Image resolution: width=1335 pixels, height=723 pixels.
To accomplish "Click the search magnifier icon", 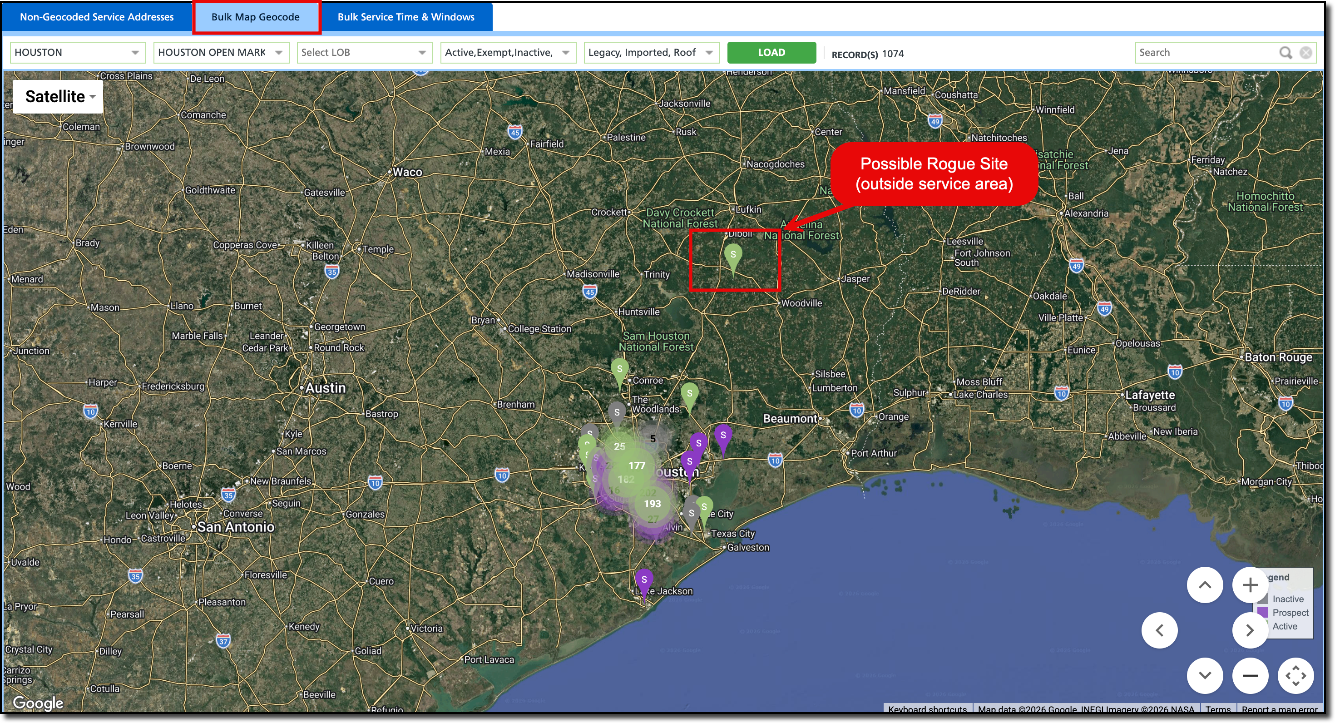I will (x=1285, y=52).
